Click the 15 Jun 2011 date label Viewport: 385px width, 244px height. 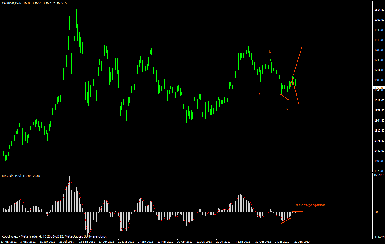pyautogui.click(x=48, y=242)
